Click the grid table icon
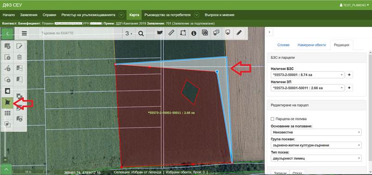The height and width of the screenshot is (175, 372). coord(7,113)
